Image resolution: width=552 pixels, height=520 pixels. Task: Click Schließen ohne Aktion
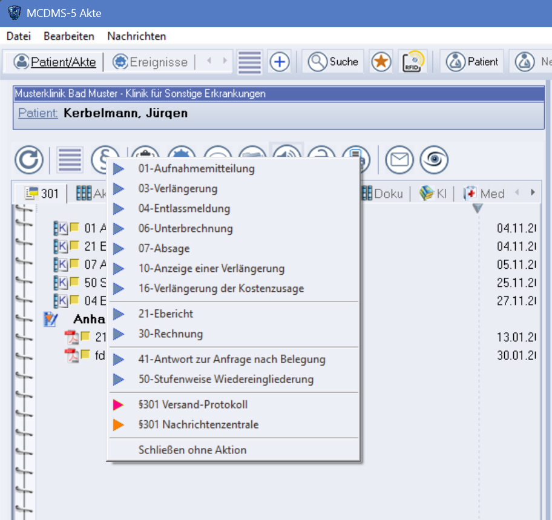point(192,450)
